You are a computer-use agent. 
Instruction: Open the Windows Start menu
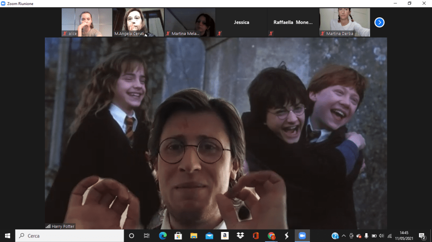(7, 236)
